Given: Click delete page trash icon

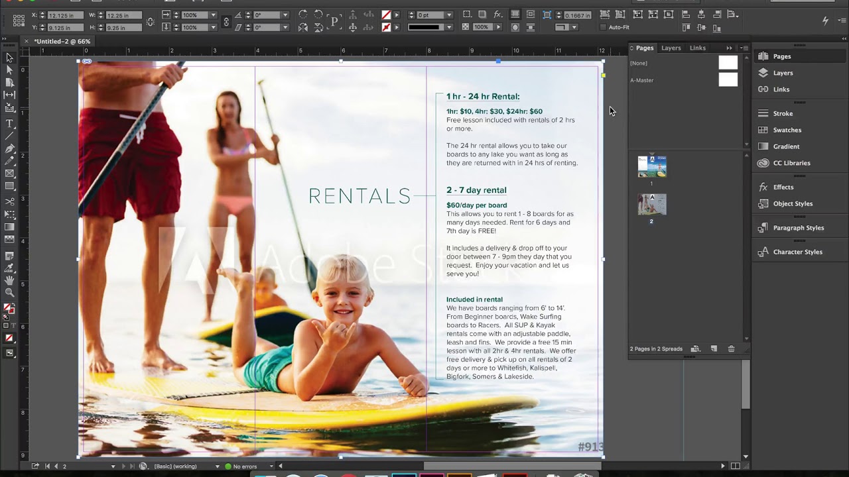Looking at the screenshot, I should coord(731,348).
